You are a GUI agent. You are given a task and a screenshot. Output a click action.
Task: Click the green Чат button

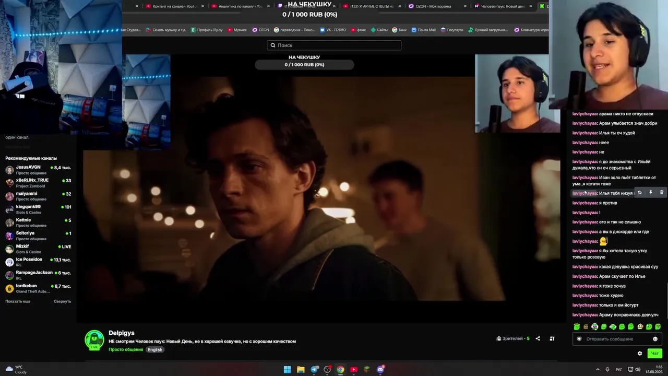click(x=654, y=354)
